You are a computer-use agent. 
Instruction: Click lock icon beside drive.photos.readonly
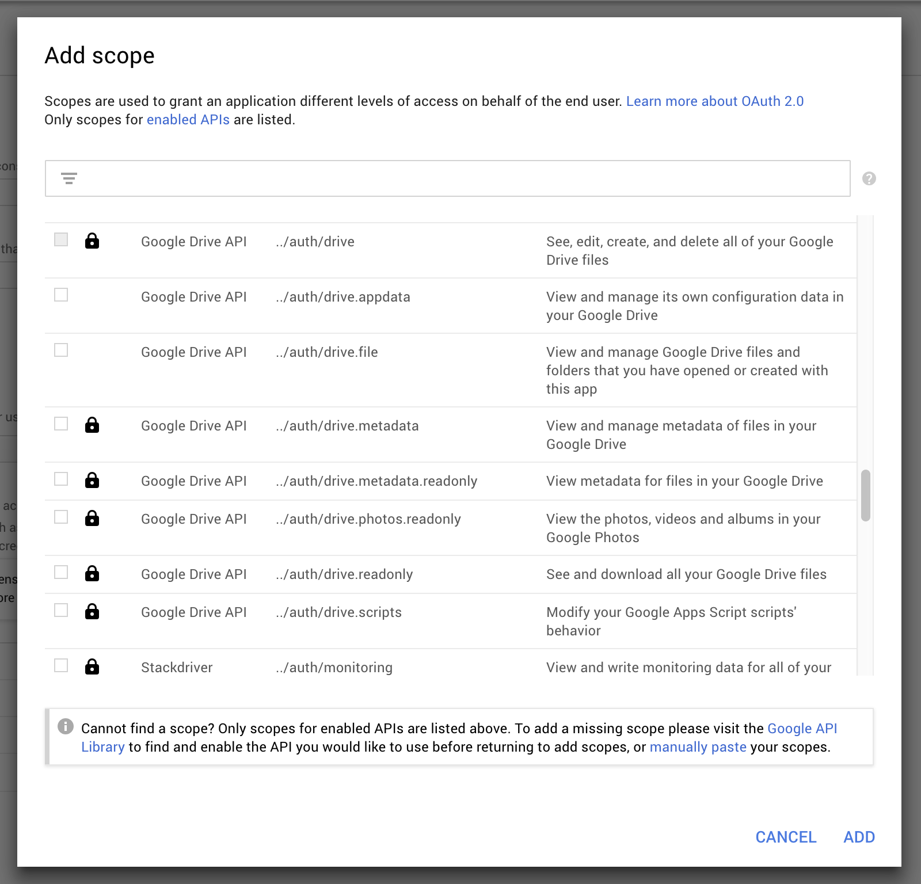click(x=92, y=518)
